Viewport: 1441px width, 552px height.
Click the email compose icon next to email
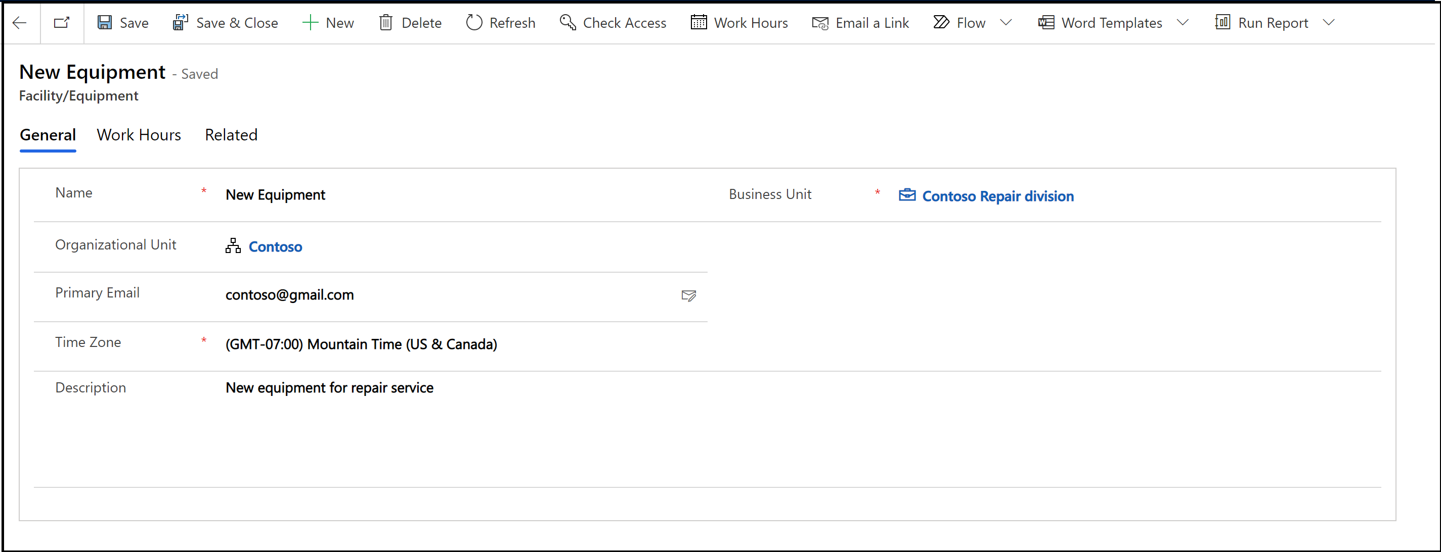click(688, 295)
